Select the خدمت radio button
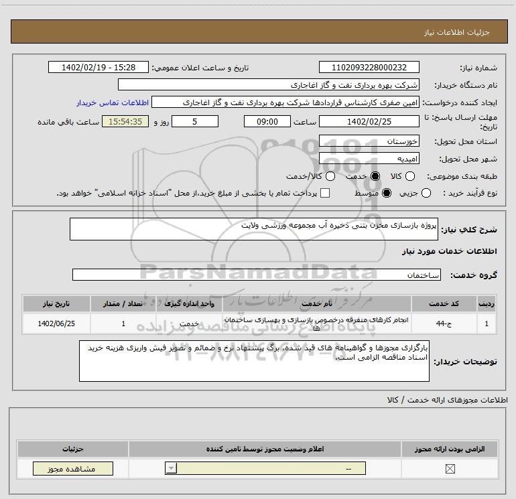The height and width of the screenshot is (499, 516). pyautogui.click(x=375, y=176)
